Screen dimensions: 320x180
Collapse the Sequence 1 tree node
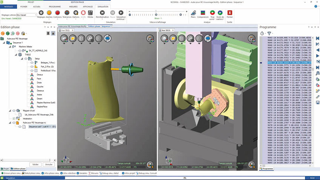click(x=4, y=43)
